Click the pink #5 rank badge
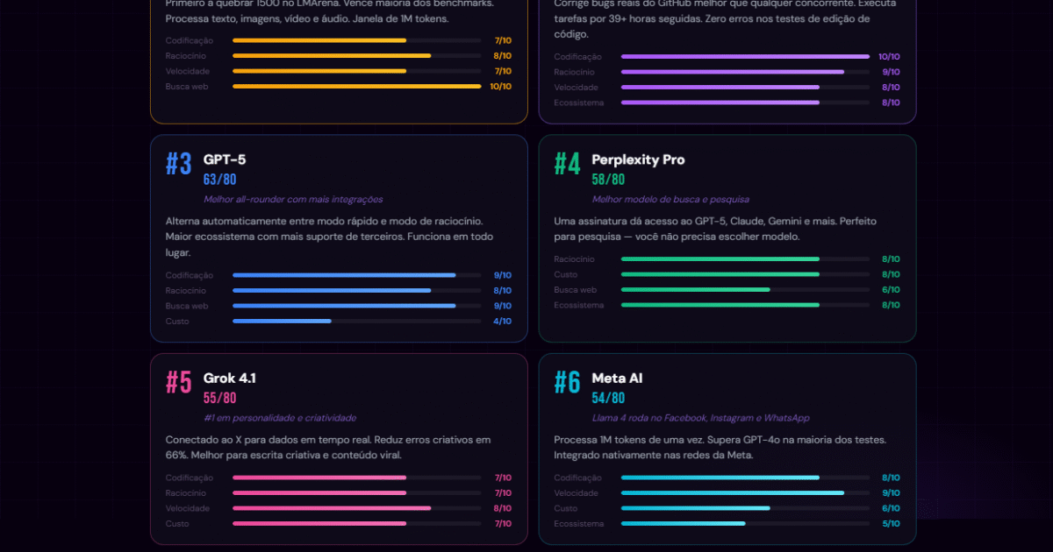Image resolution: width=1053 pixels, height=552 pixels. [x=179, y=383]
